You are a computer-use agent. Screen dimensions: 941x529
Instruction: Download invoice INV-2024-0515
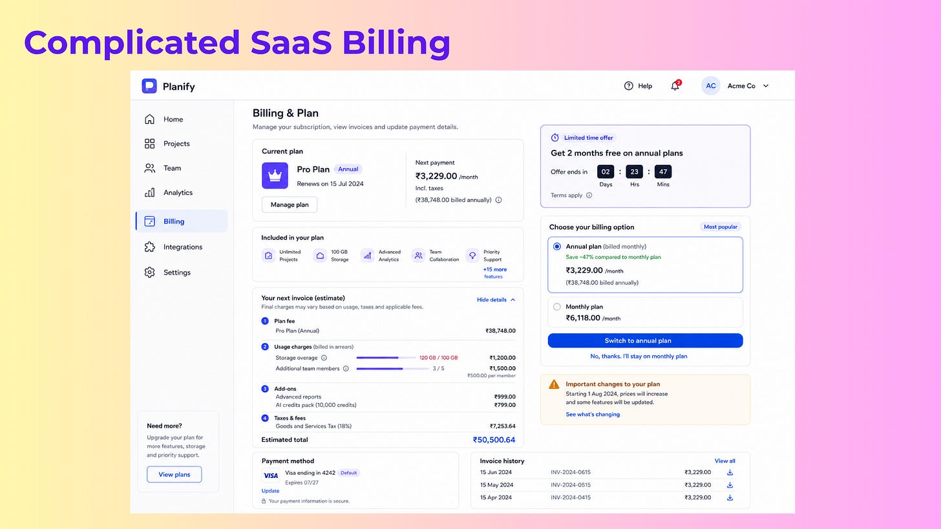(730, 485)
